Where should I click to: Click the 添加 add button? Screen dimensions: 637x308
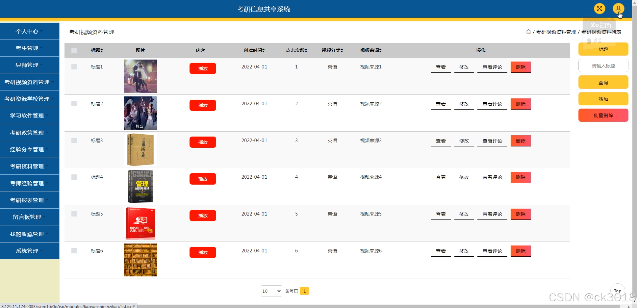(603, 99)
